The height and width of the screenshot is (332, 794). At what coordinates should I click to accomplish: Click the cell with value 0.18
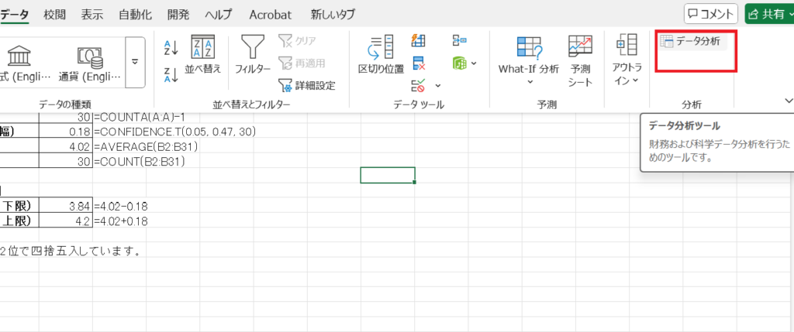click(x=66, y=132)
